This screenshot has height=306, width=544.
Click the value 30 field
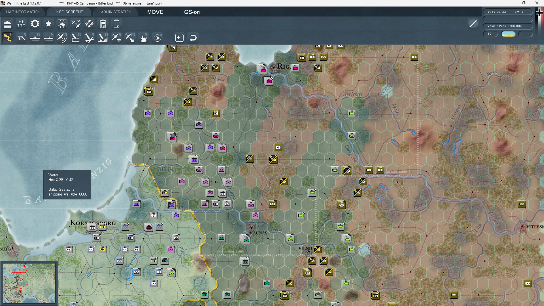pos(490,34)
